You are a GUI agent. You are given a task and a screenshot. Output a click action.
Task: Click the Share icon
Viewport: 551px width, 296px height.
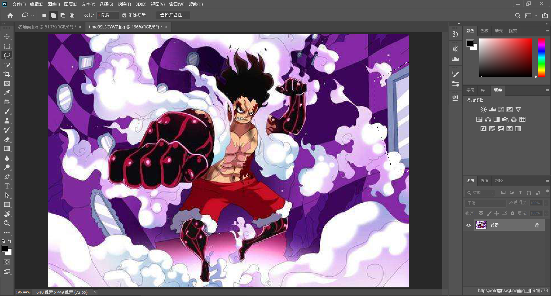tap(545, 16)
